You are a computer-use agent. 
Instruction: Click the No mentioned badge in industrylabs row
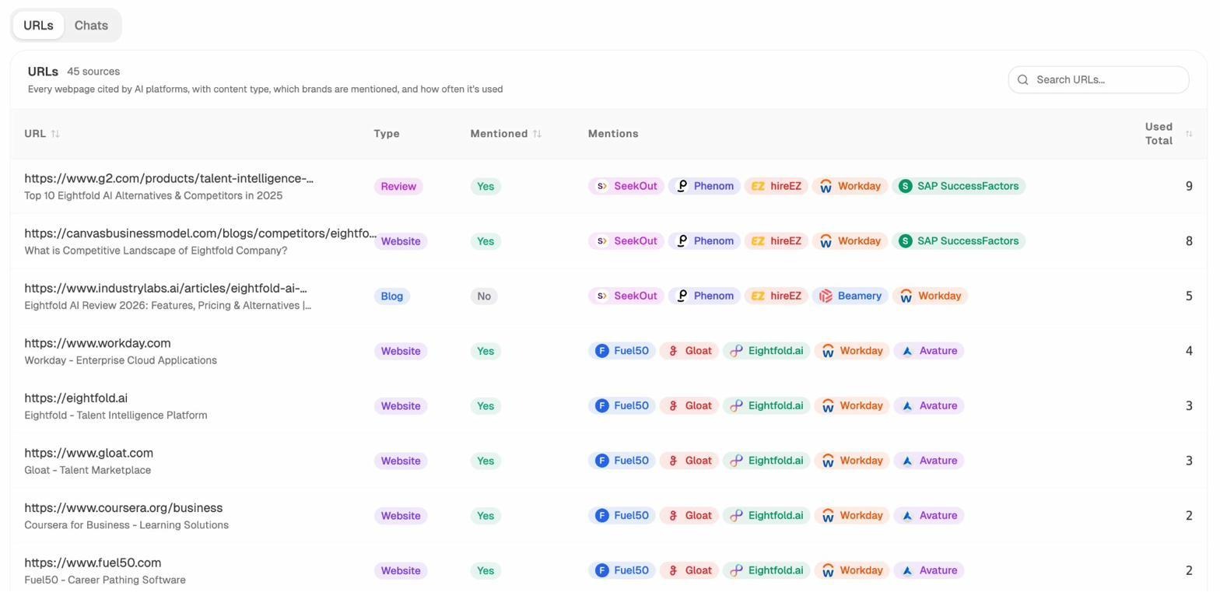pyautogui.click(x=484, y=296)
